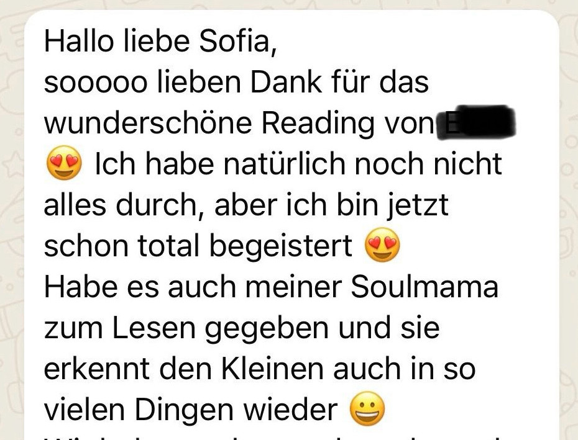Tap the grinning emoji after "wieder"
The height and width of the screenshot is (440, 578).
pos(367,409)
